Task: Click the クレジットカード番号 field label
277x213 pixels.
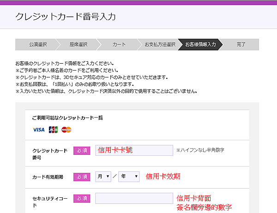Action: [50, 154]
